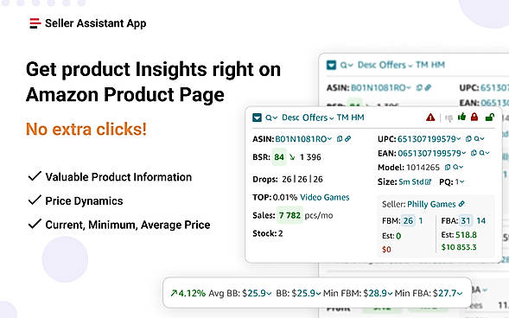Open the Philly Games seller link
Screen dimensions: 509x318
tap(431, 204)
